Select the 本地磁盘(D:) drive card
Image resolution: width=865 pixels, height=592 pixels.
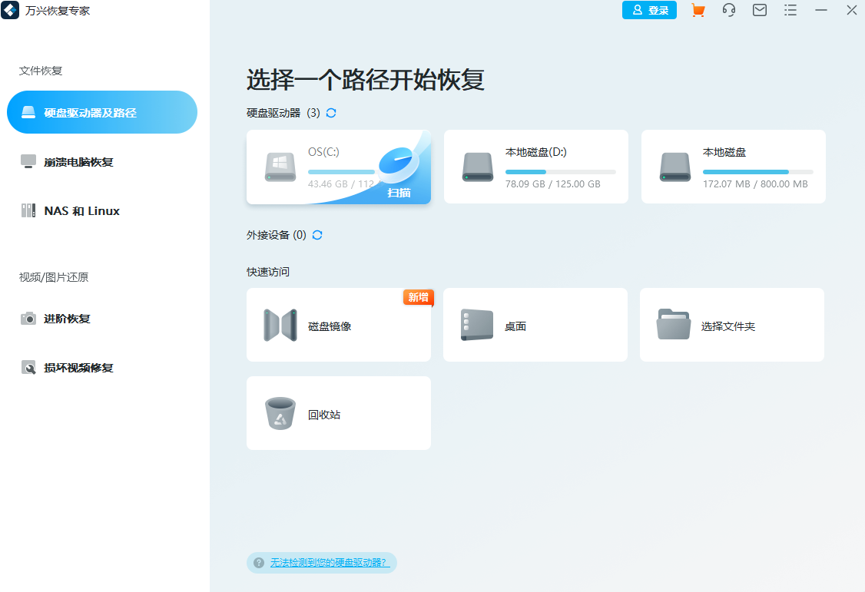(535, 167)
